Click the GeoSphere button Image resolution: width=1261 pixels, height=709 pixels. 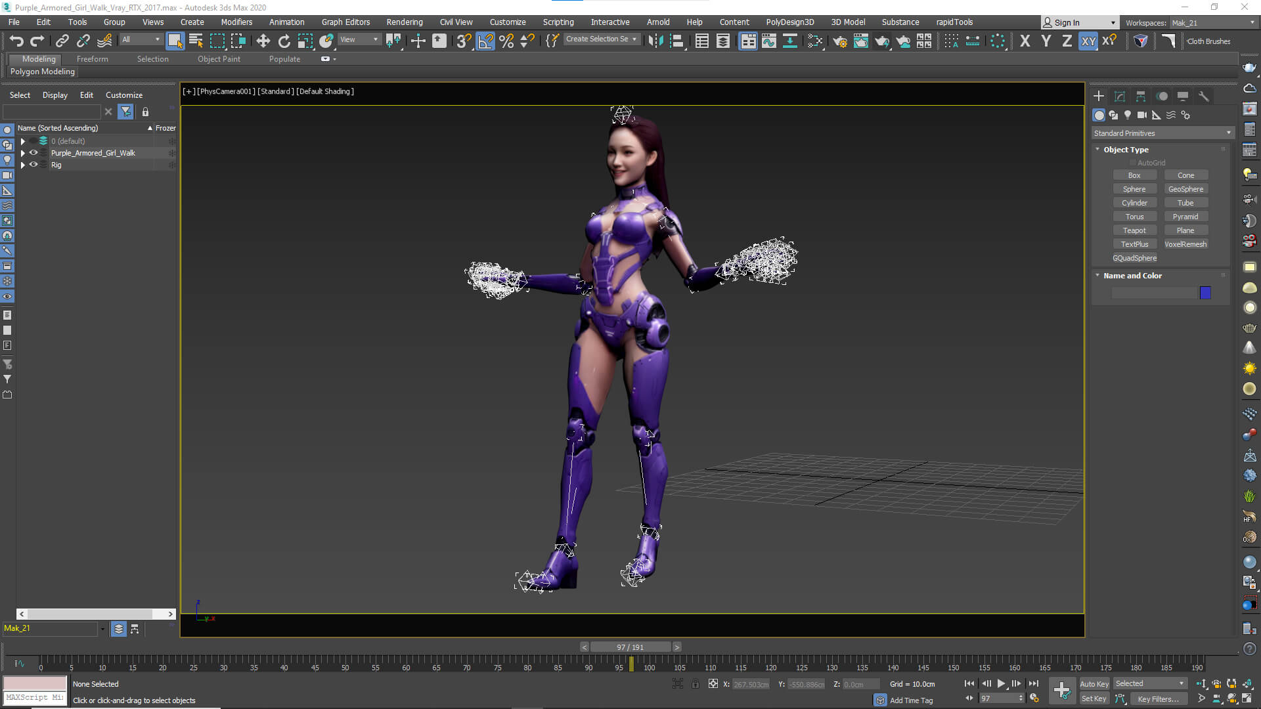pos(1185,189)
